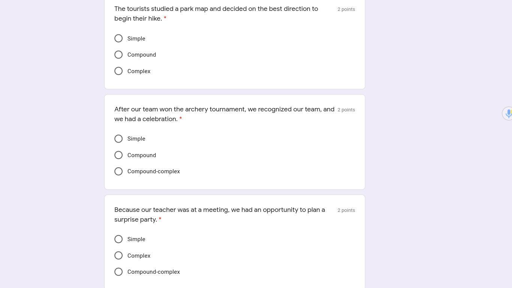Click the red required asterisk after 'surprise party.'
512x288 pixels.
coord(160,219)
